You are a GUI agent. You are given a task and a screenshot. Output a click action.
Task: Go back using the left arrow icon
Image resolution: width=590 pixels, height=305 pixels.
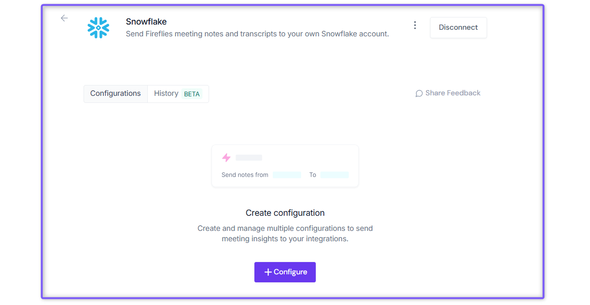[64, 18]
